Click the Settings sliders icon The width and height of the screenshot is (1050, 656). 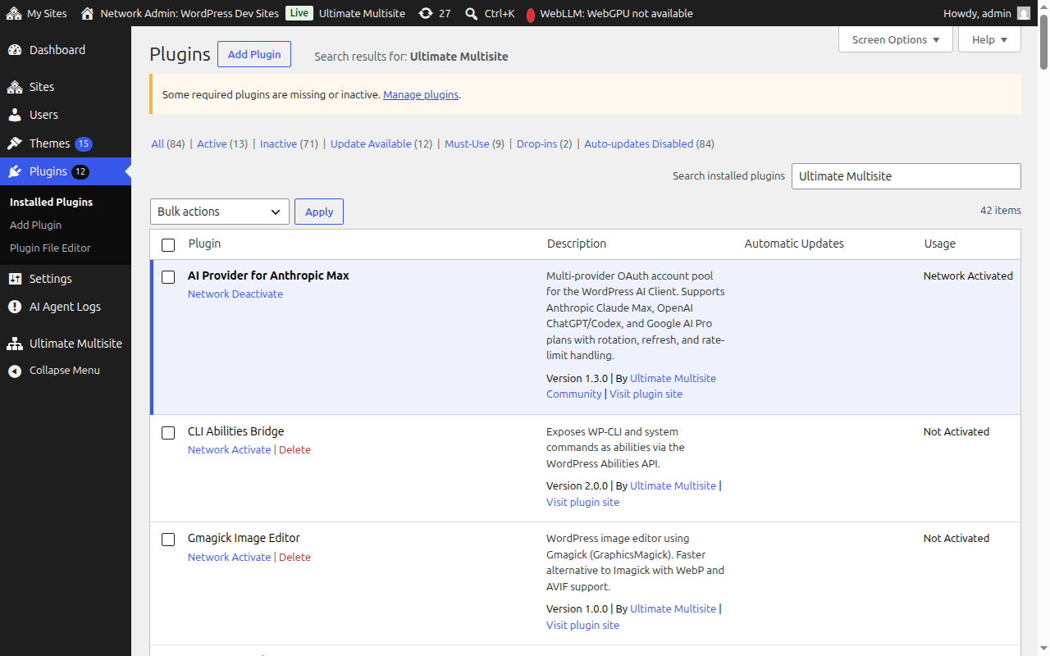(x=15, y=279)
